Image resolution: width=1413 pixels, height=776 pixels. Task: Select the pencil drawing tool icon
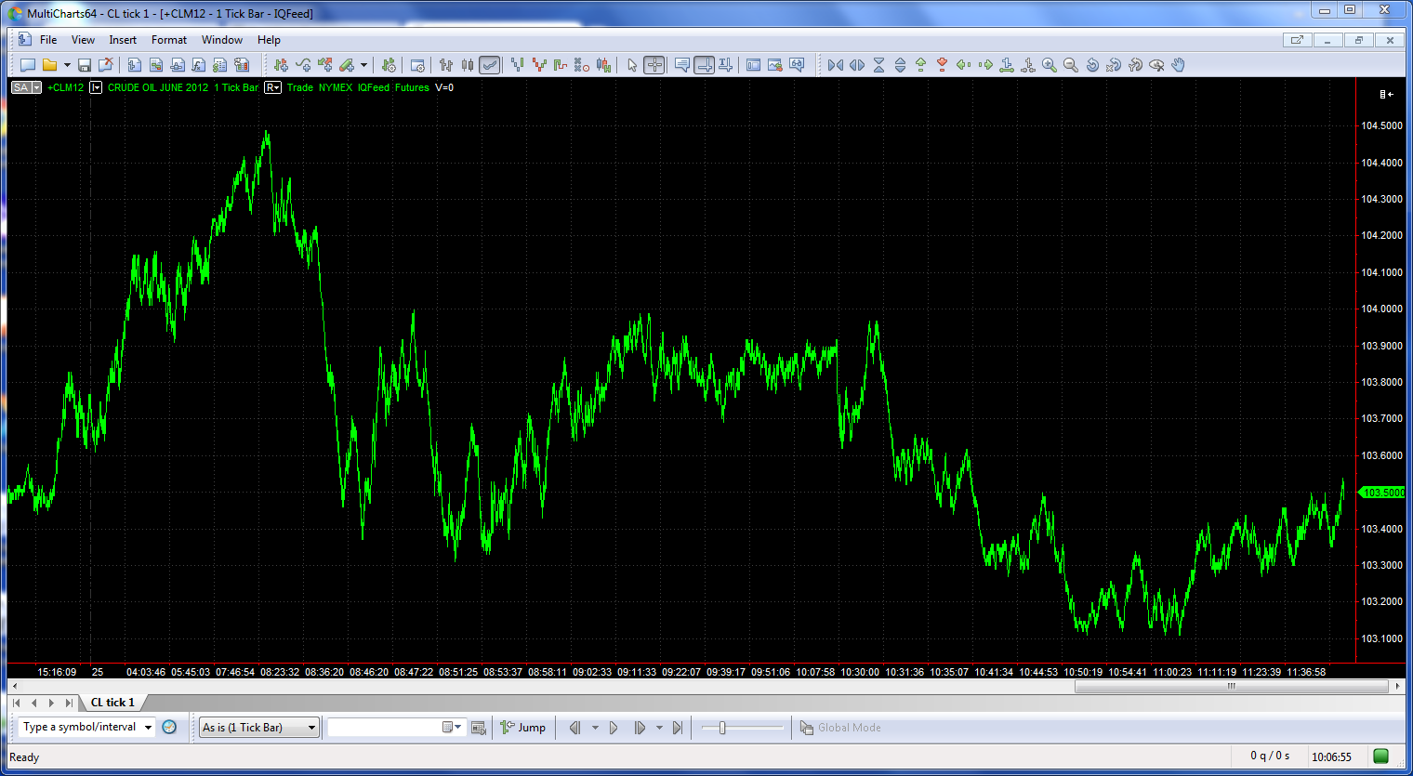point(347,65)
